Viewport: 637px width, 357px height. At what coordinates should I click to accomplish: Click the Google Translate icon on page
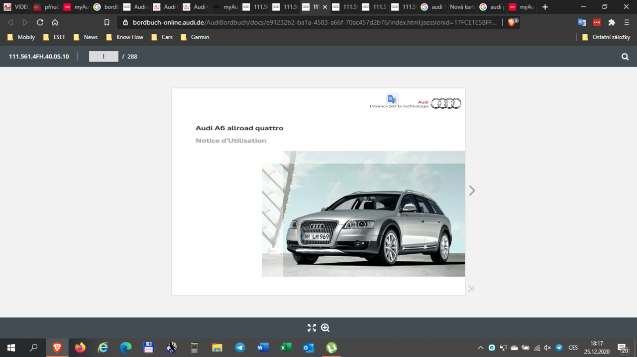pyautogui.click(x=392, y=99)
